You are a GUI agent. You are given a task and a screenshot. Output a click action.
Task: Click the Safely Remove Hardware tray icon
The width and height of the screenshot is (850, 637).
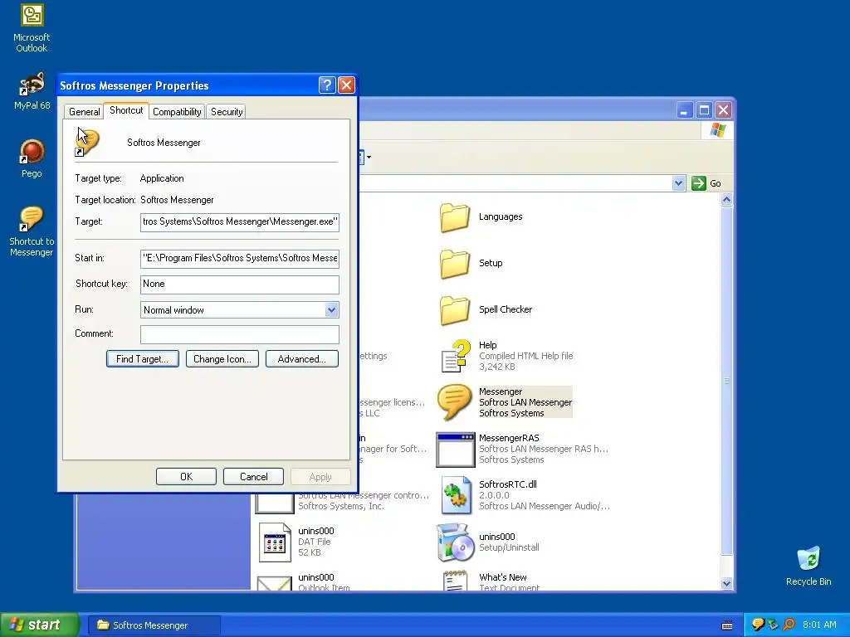pyautogui.click(x=773, y=625)
